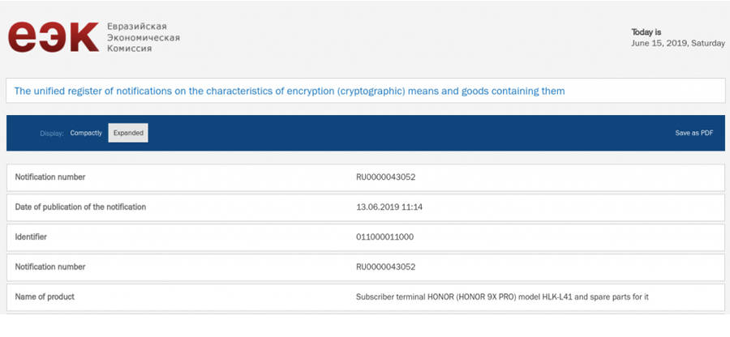Open the unified register of notifications title
This screenshot has height=337, width=730.
pyautogui.click(x=290, y=91)
